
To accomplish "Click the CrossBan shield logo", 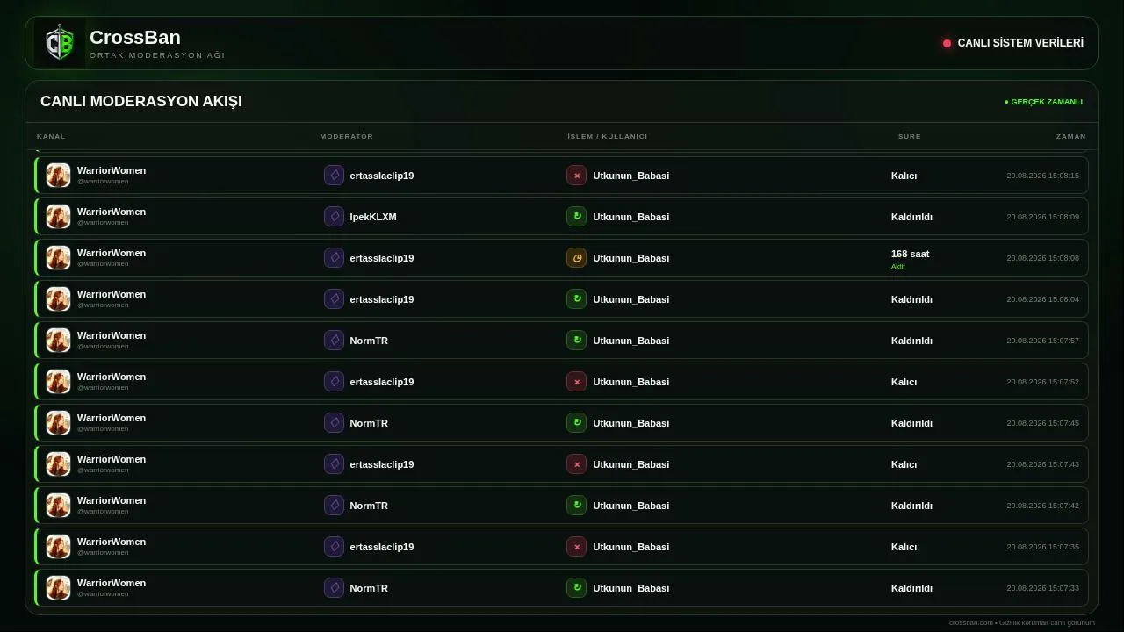I will click(60, 43).
